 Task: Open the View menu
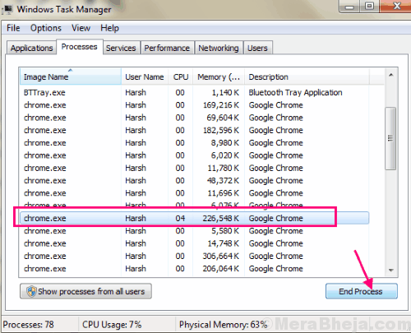pyautogui.click(x=81, y=28)
